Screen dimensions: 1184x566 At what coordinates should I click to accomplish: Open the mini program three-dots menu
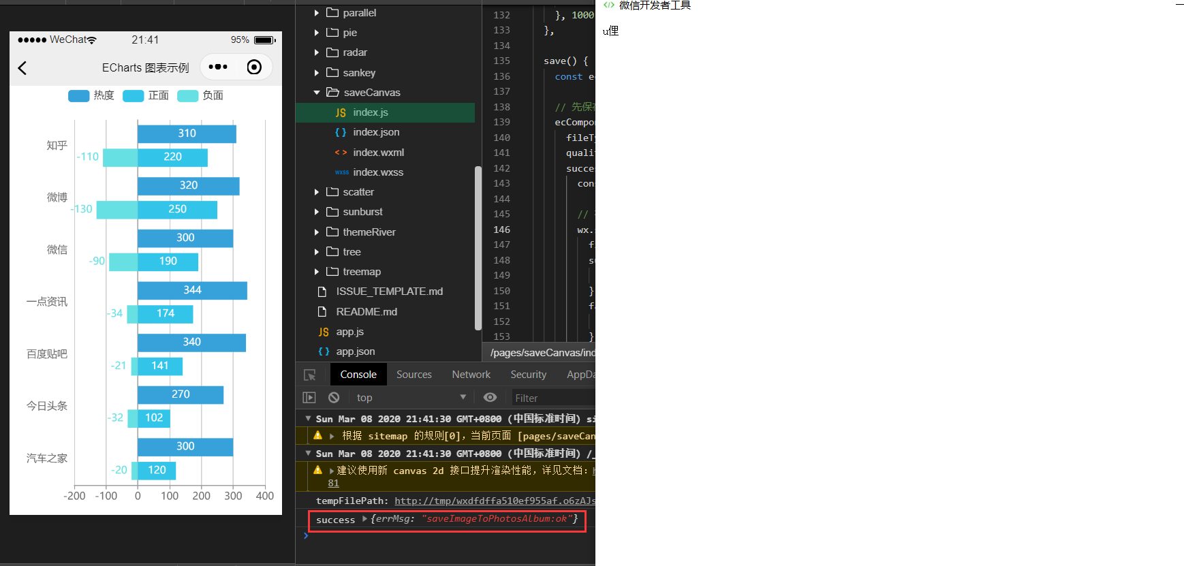(x=218, y=67)
